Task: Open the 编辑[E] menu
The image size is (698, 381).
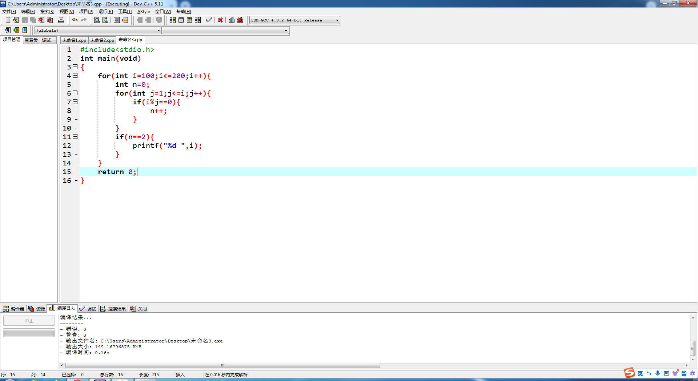Action: [28, 12]
